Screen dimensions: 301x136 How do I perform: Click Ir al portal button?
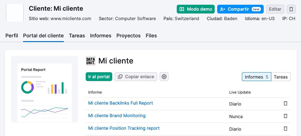(x=99, y=77)
